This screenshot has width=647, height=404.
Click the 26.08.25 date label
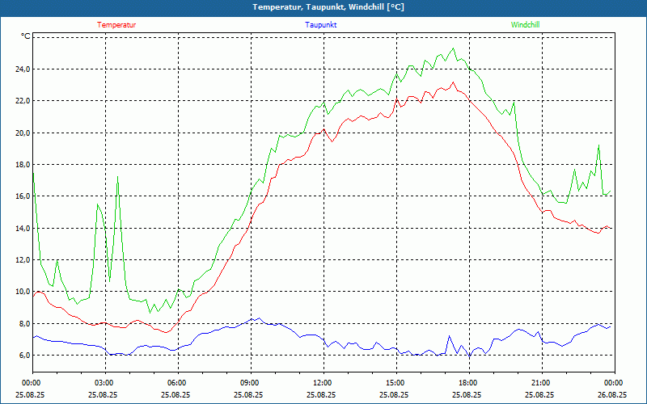click(x=612, y=394)
